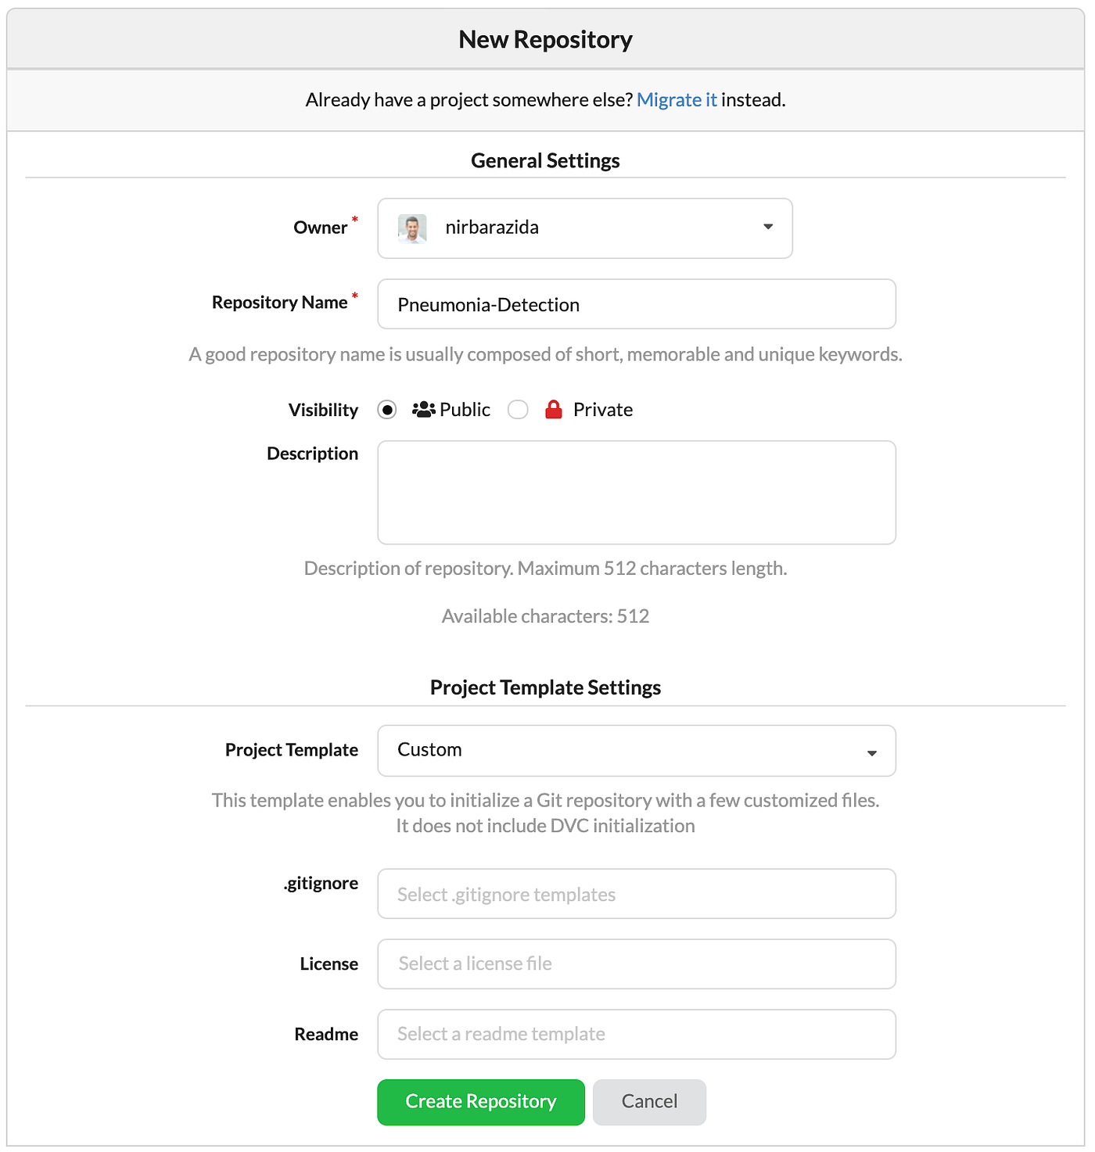This screenshot has height=1152, width=1095.
Task: Follow the Migrate it link
Action: 677,99
